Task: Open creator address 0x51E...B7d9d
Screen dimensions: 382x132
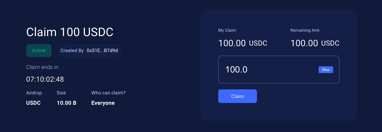Action: coord(102,51)
